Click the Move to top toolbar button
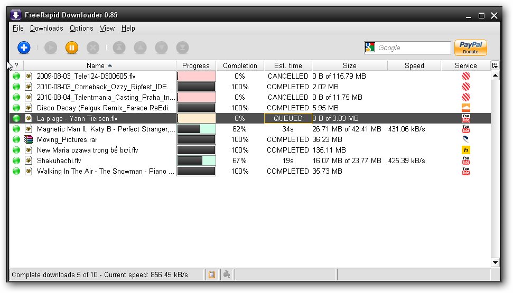Viewport: 513px width, 293px height. point(119,48)
